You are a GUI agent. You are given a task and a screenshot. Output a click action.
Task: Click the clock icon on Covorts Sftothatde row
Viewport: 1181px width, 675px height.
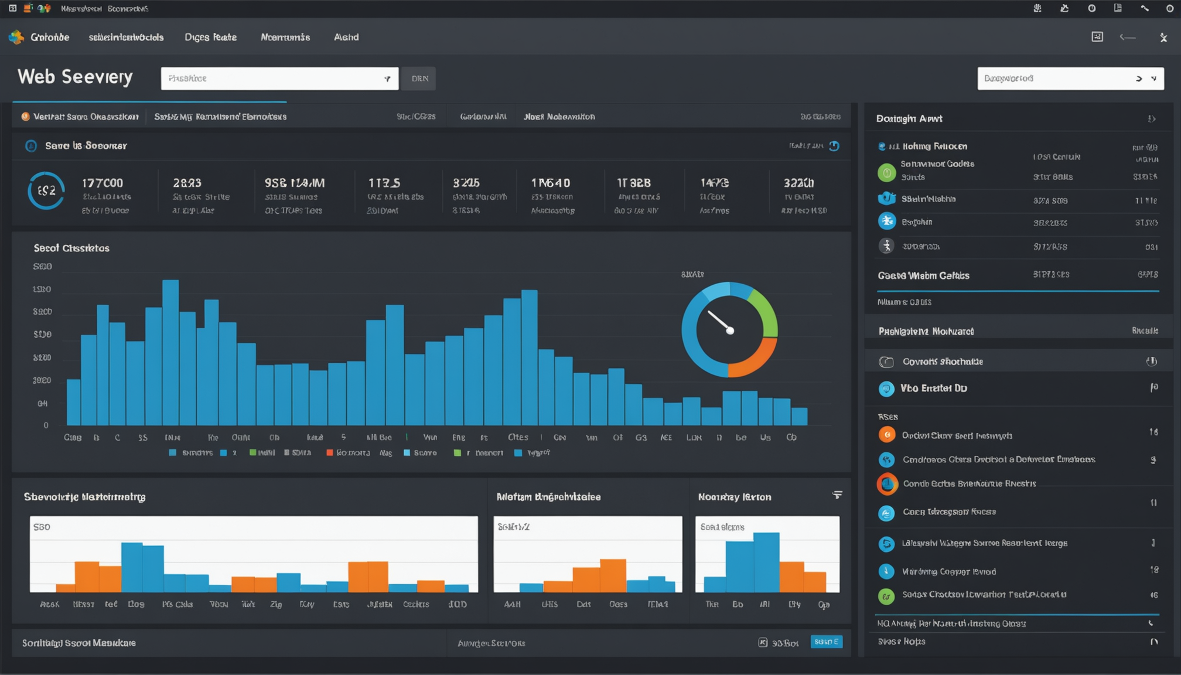pyautogui.click(x=1151, y=362)
